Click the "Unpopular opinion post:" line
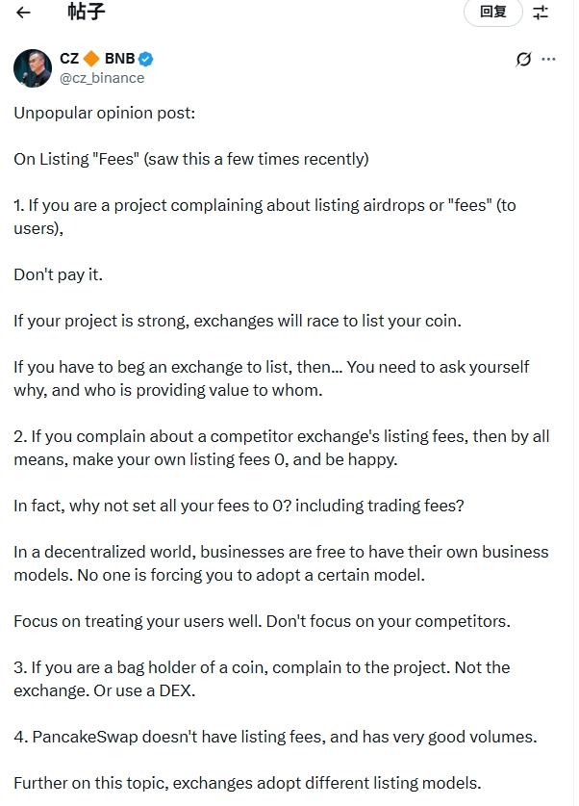Image resolution: width=579 pixels, height=806 pixels. [x=104, y=113]
